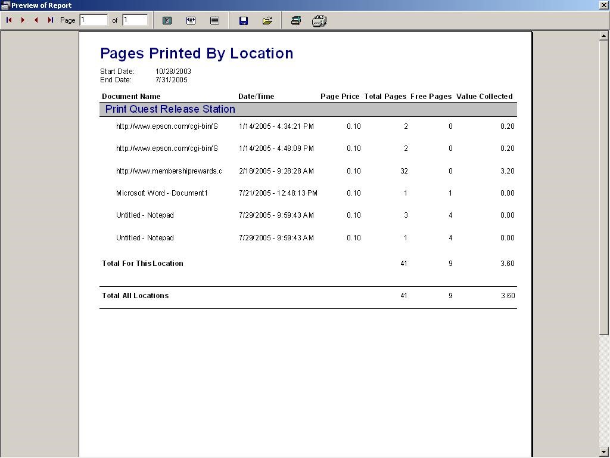Viewport: 610px width, 458px height.
Task: Click the 'Start Date:' label
Action: coord(117,72)
